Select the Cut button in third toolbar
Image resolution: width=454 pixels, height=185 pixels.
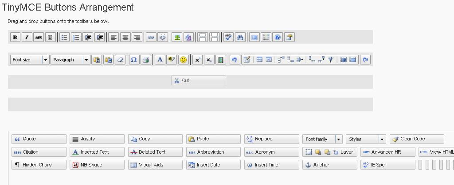click(x=199, y=80)
